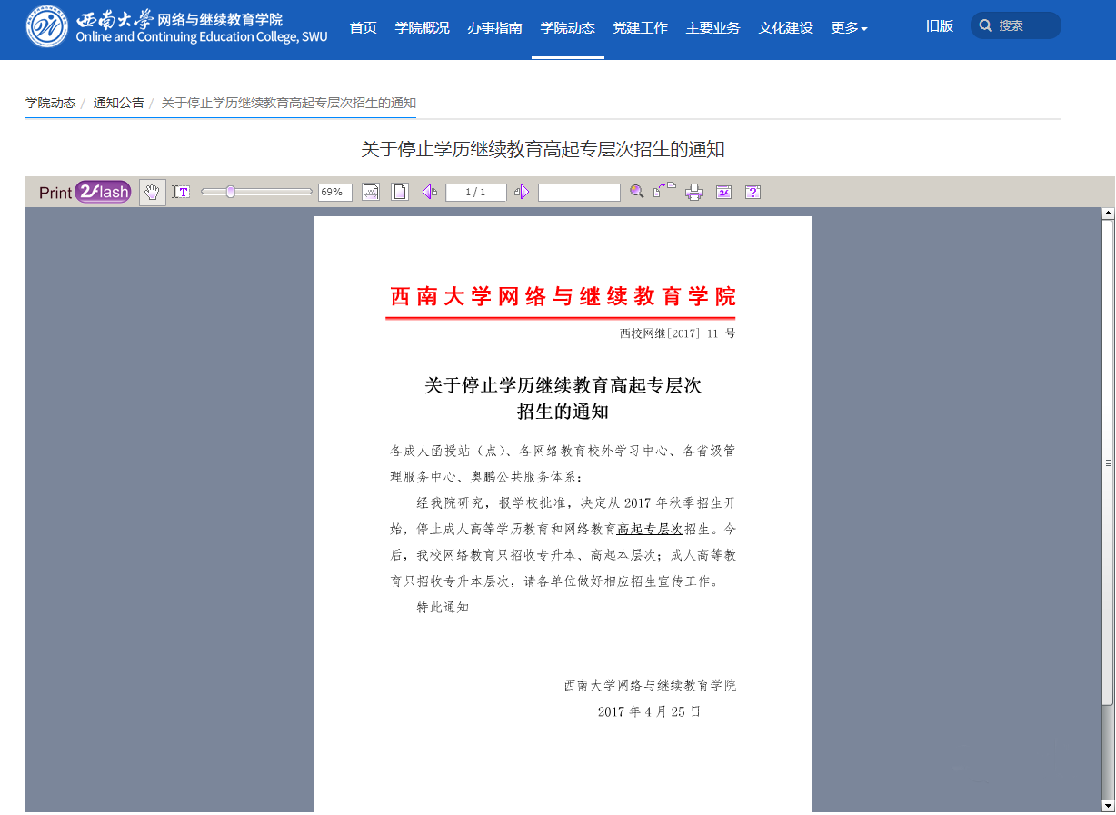Click the zoom slider handle
Image resolution: width=1116 pixels, height=815 pixels.
[x=231, y=192]
